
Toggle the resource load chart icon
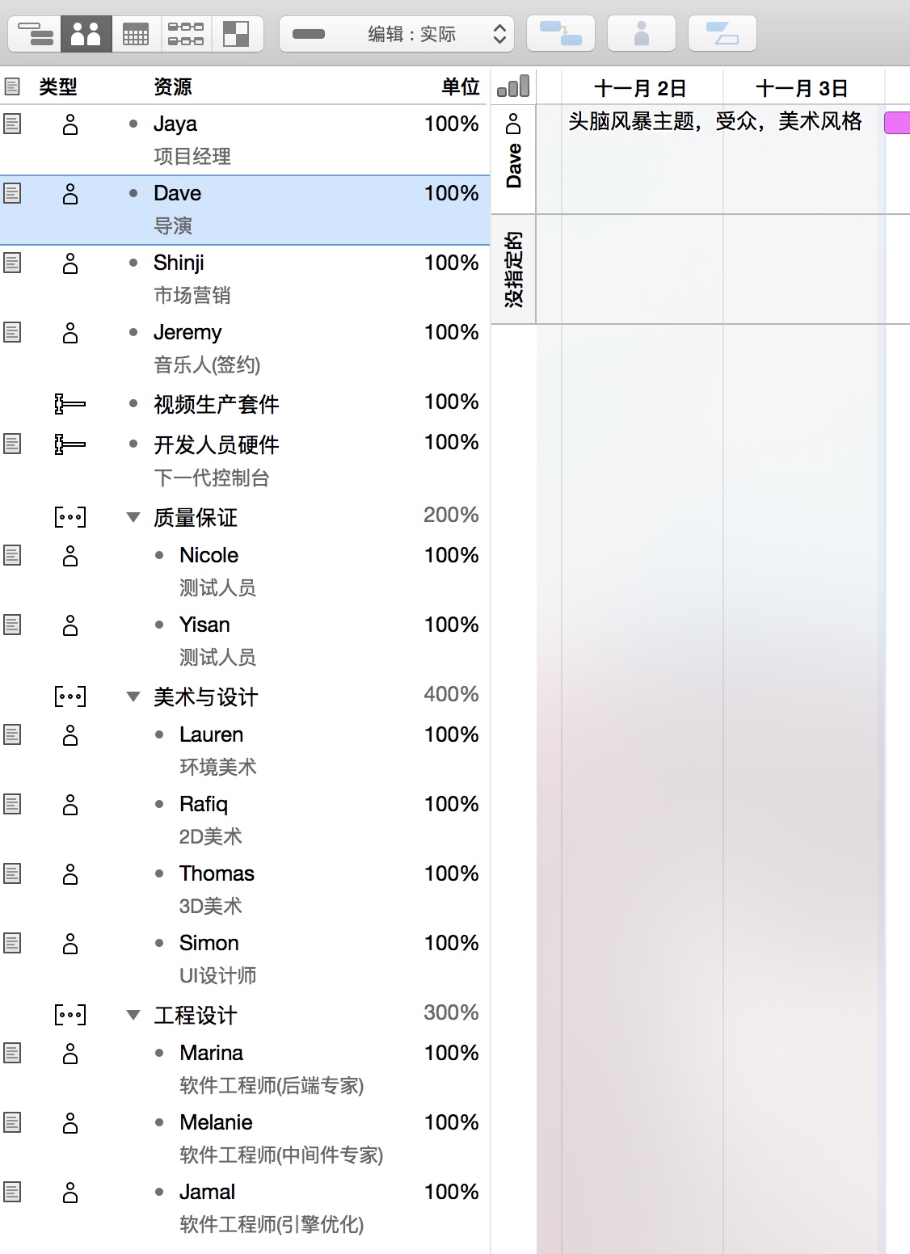[x=513, y=86]
